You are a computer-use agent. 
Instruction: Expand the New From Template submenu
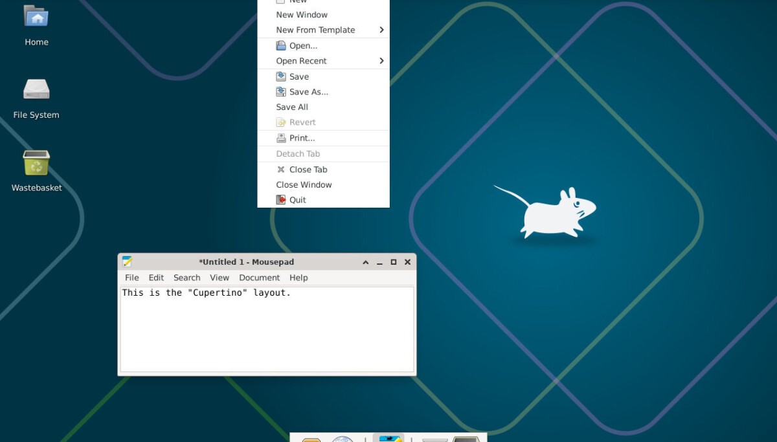[324, 30]
